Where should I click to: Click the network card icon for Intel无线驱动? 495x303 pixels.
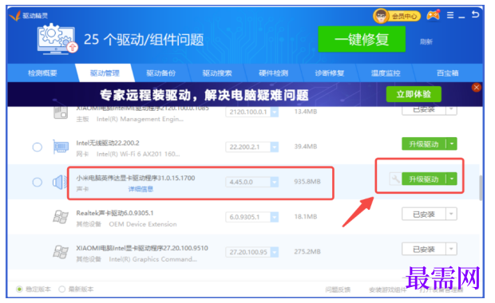tap(61, 147)
